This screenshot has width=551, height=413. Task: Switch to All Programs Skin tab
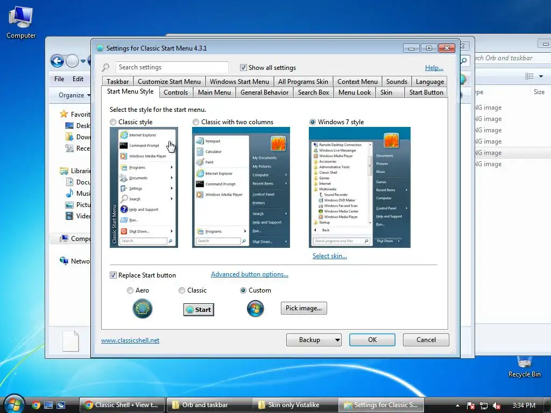click(x=303, y=82)
